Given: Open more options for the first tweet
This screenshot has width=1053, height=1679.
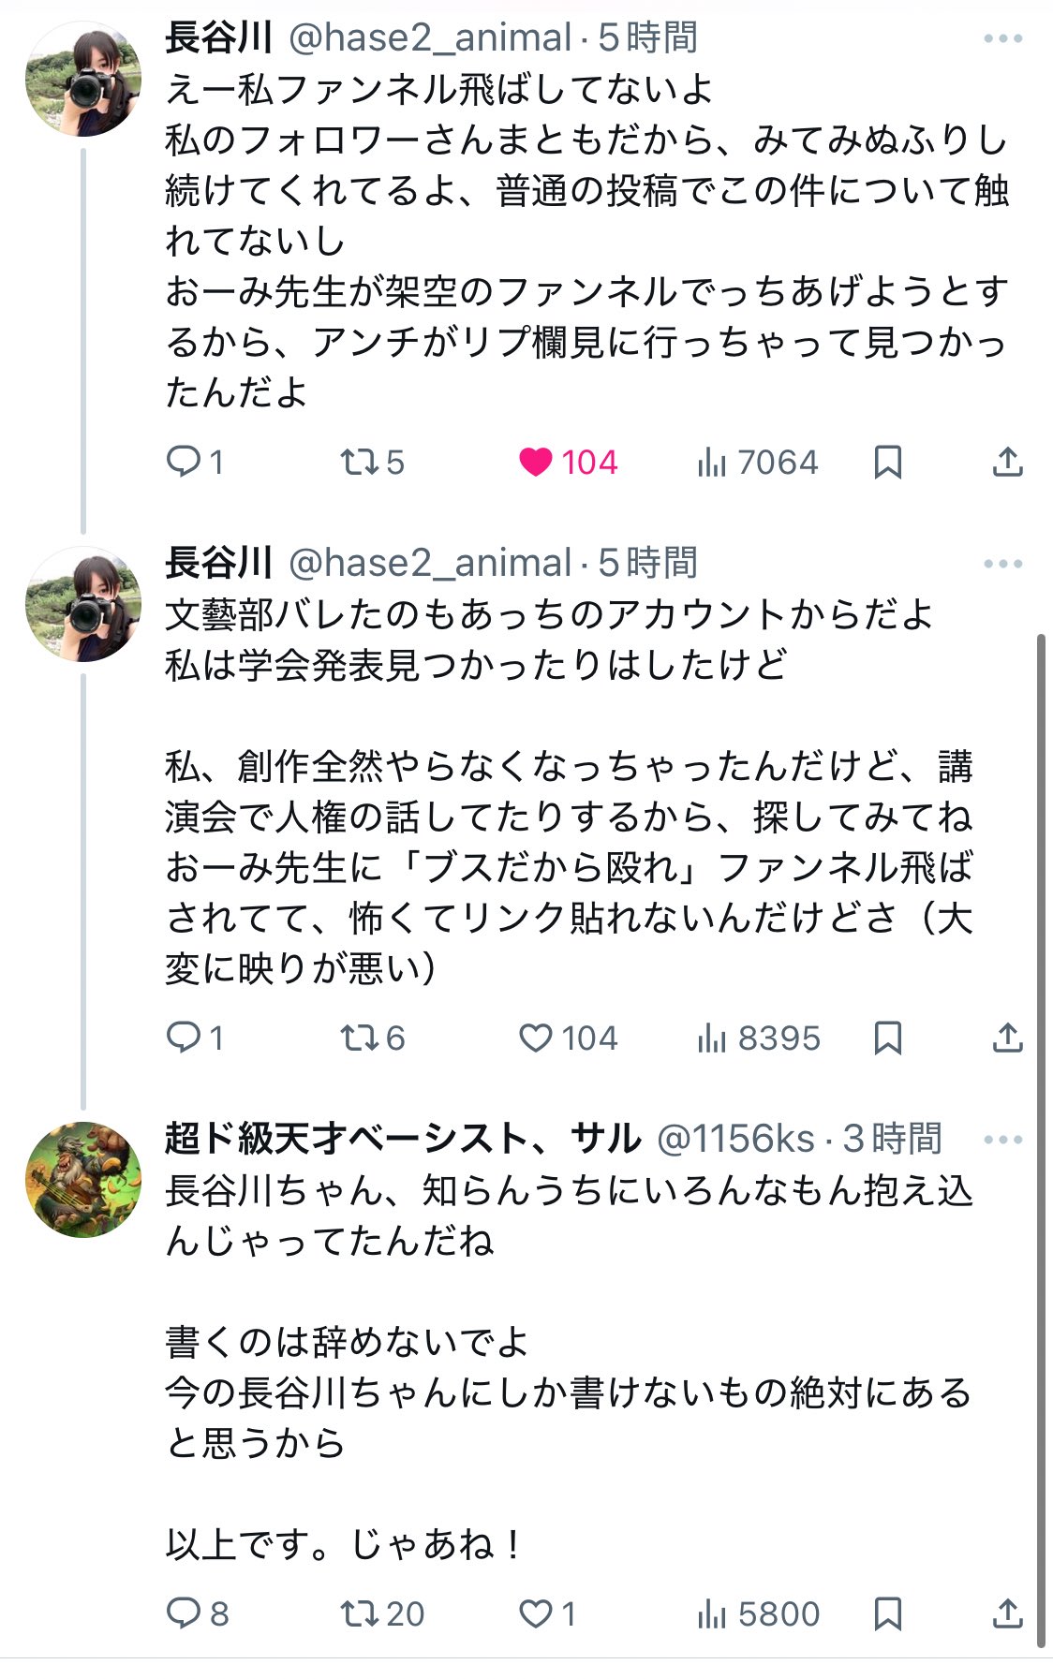Looking at the screenshot, I should click(x=1002, y=39).
